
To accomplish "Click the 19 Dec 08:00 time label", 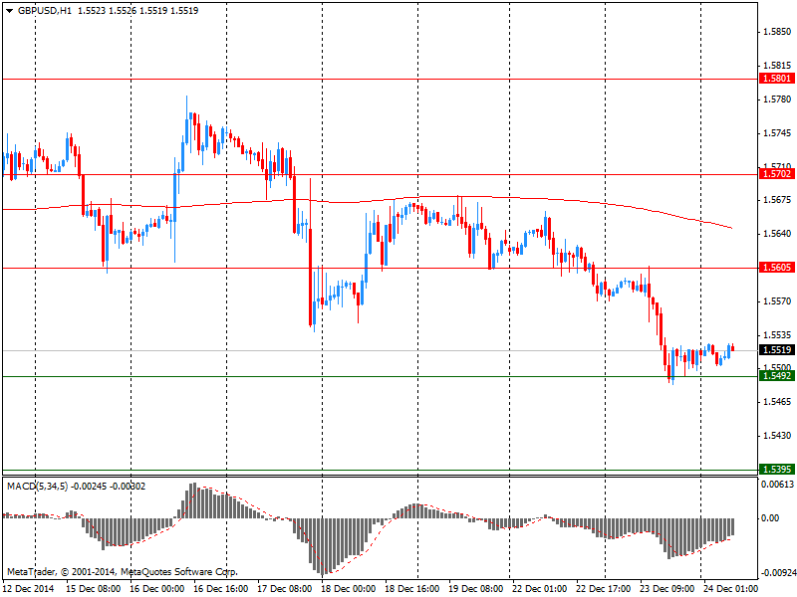I will coord(476,589).
